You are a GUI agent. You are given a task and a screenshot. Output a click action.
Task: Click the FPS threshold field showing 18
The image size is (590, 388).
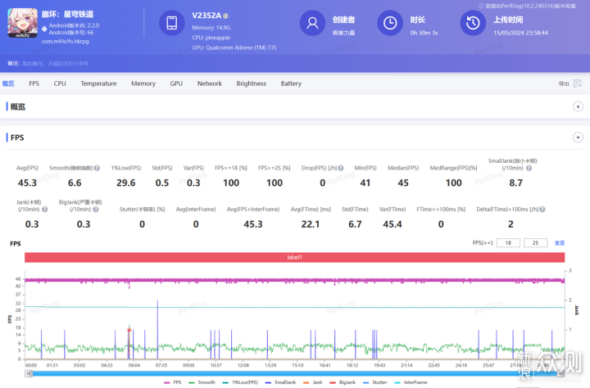(508, 243)
